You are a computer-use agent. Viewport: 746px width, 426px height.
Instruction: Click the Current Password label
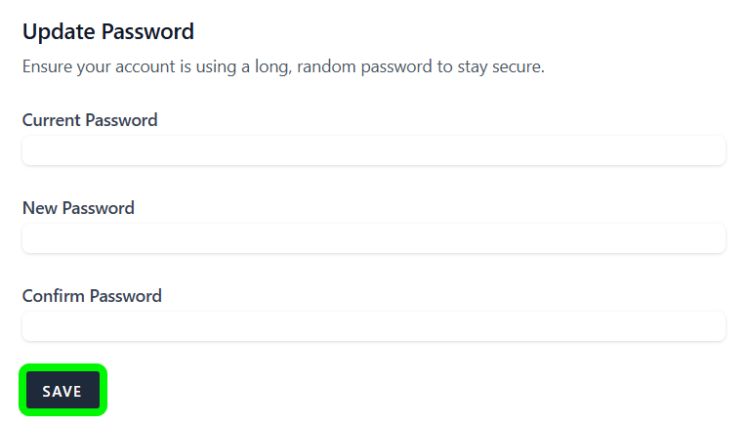click(90, 120)
